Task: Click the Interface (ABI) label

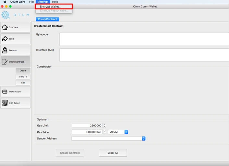Action: point(45,50)
